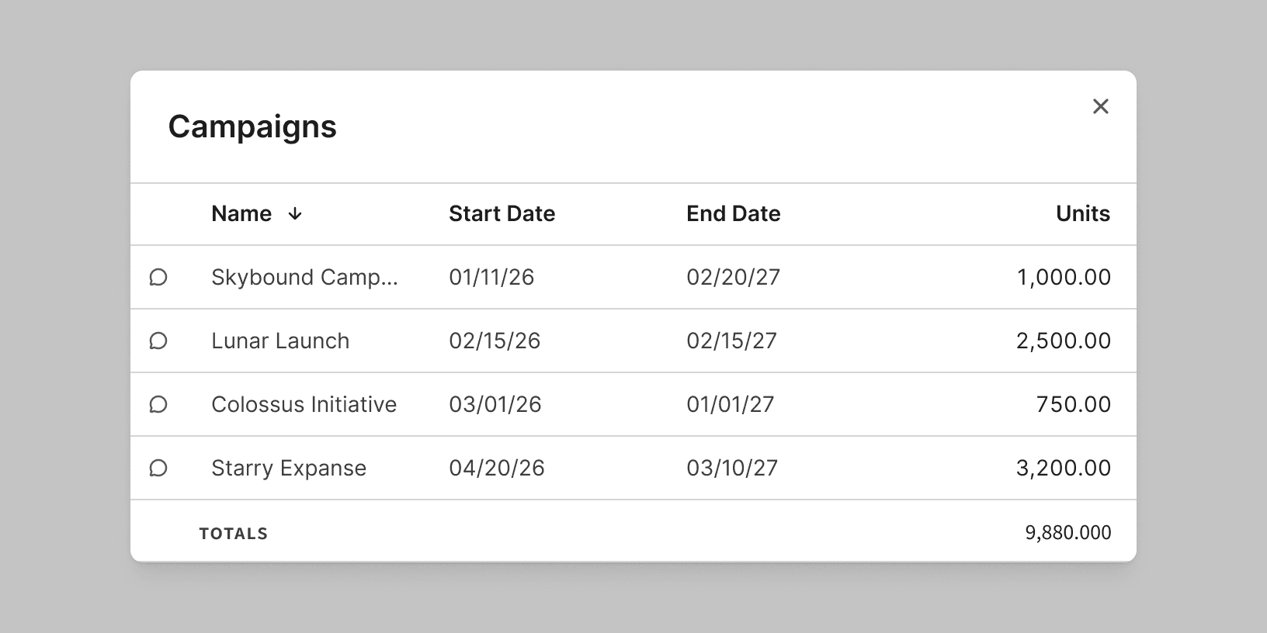The image size is (1267, 633).
Task: Click the 9,880.000 totals value
Action: click(x=1067, y=532)
